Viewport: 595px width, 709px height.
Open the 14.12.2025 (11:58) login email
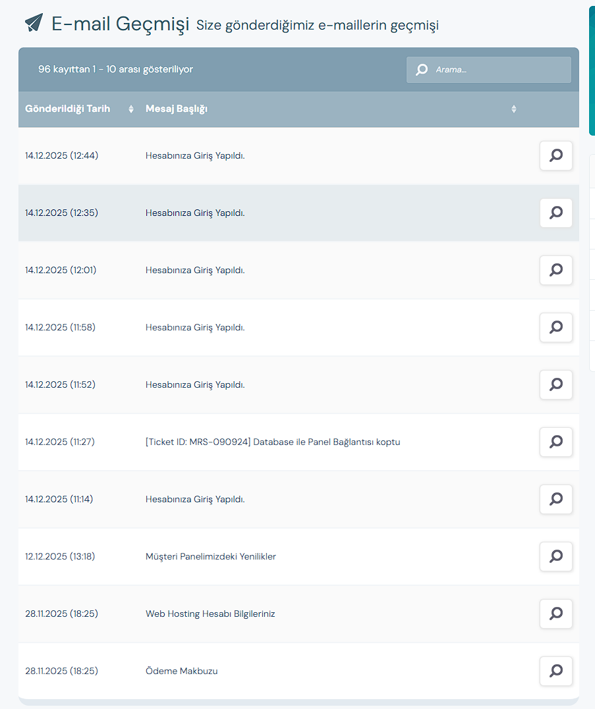[x=555, y=327]
